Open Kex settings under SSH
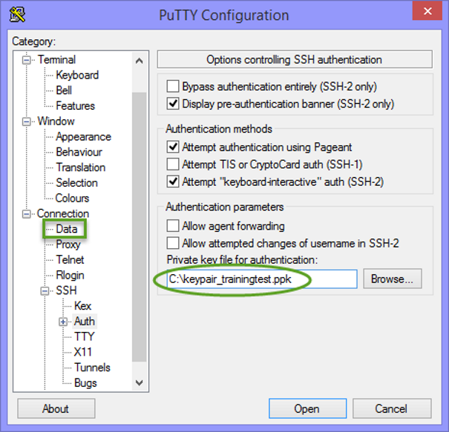Viewport: 449px width, 432px height. pyautogui.click(x=83, y=306)
